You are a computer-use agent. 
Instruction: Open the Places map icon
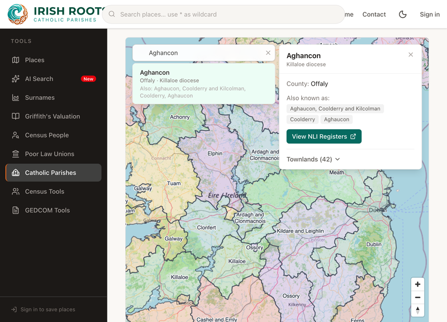16,60
